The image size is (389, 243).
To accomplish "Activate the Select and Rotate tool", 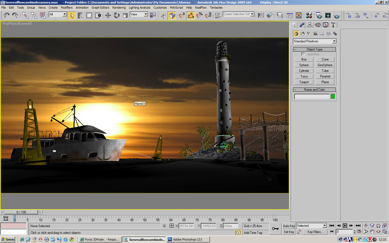I will pyautogui.click(x=117, y=15).
